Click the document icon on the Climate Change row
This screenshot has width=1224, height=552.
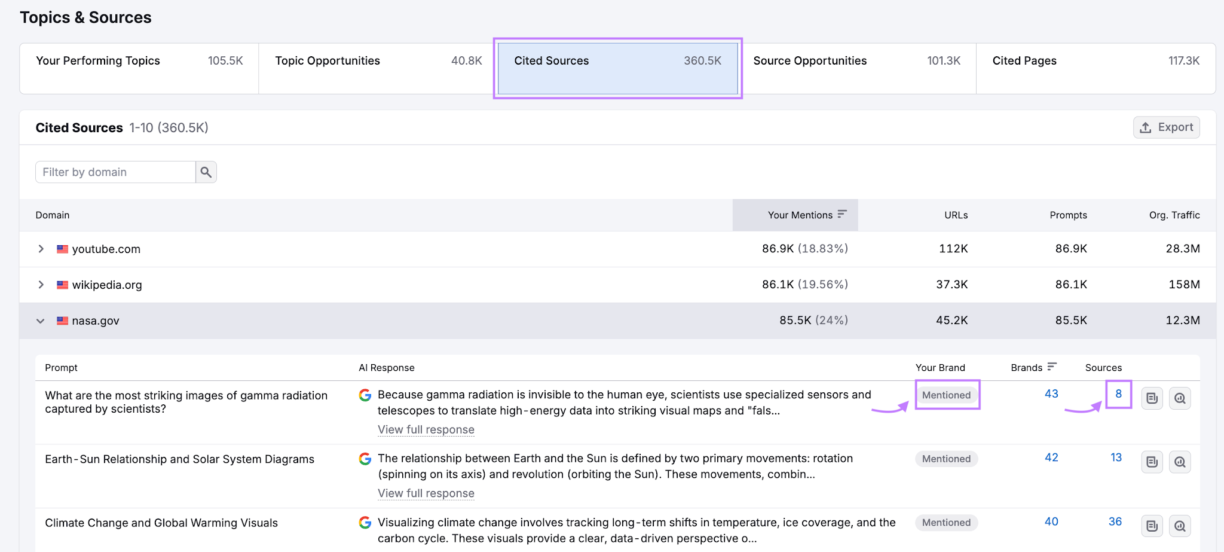pyautogui.click(x=1152, y=525)
